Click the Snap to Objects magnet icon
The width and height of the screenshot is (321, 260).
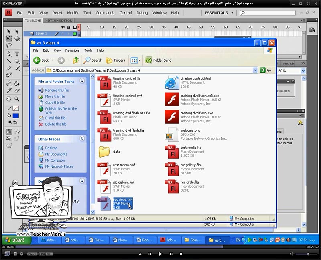coord(8,132)
